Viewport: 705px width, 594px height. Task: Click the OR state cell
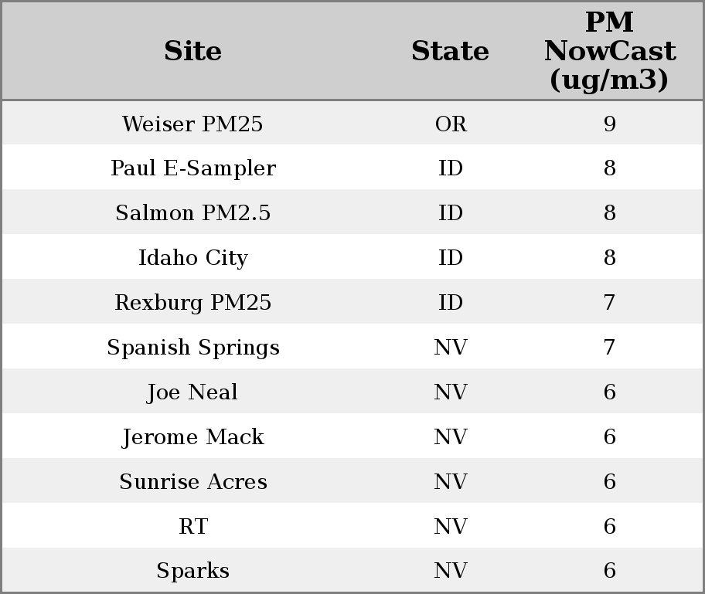[x=450, y=124]
